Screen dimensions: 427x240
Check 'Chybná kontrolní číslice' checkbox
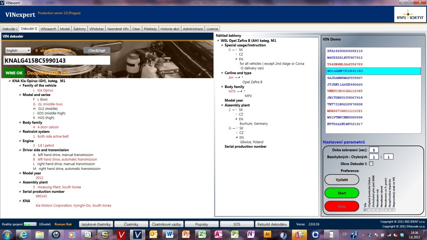[369, 210]
